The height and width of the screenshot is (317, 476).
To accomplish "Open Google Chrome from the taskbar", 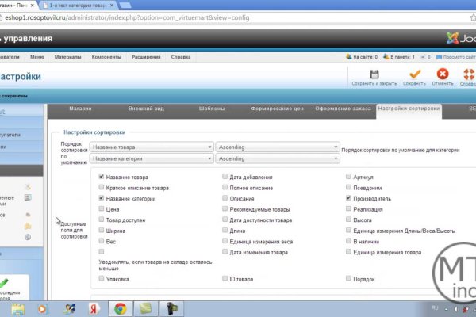I will [x=121, y=307].
